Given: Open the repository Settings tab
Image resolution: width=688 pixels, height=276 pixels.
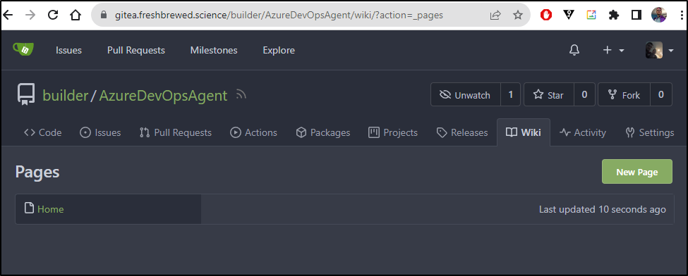Looking at the screenshot, I should 650,133.
